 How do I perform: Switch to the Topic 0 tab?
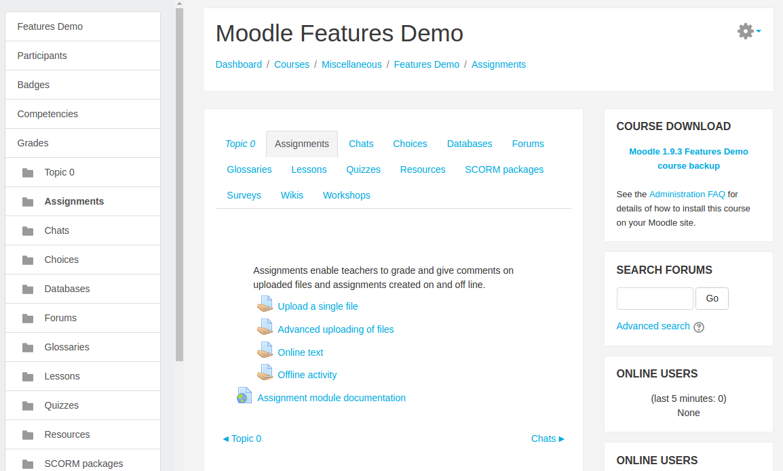click(240, 144)
